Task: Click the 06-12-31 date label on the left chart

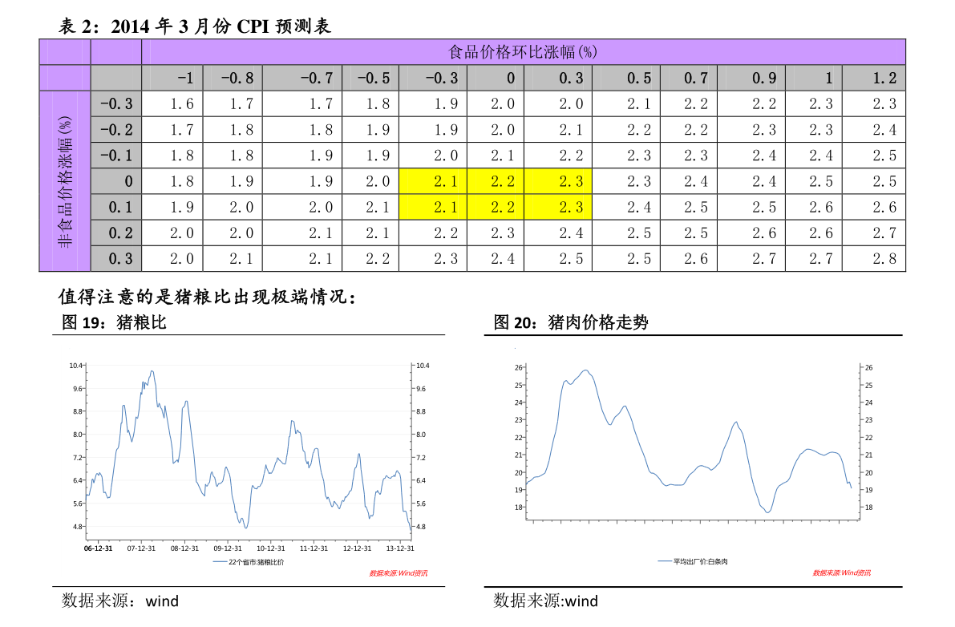Action: 99,548
